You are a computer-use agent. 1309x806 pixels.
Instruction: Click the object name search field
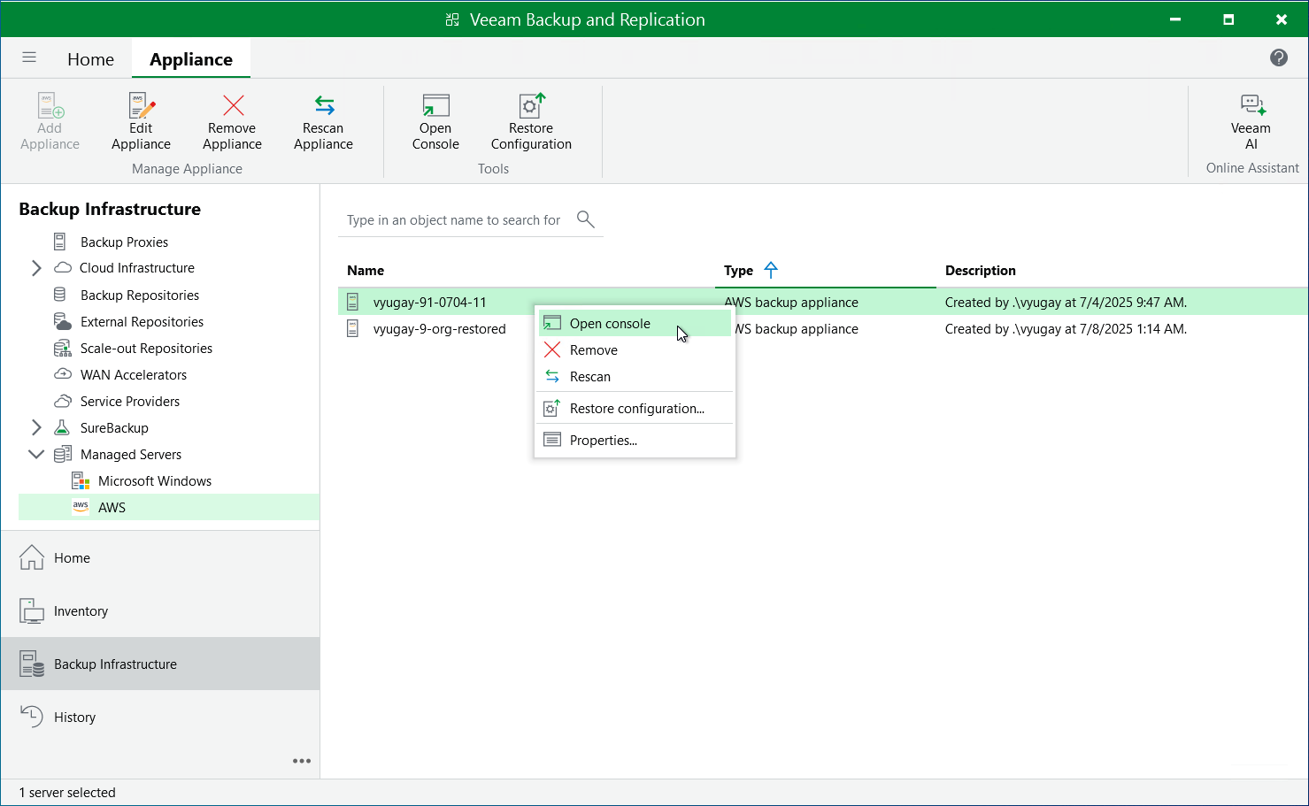pos(453,220)
